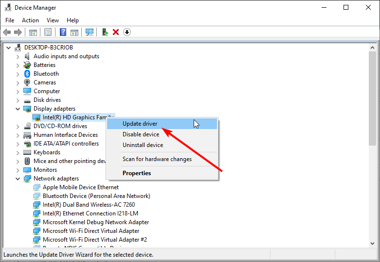Expand the Monitors category
Image resolution: width=380 pixels, height=262 pixels.
tap(18, 170)
